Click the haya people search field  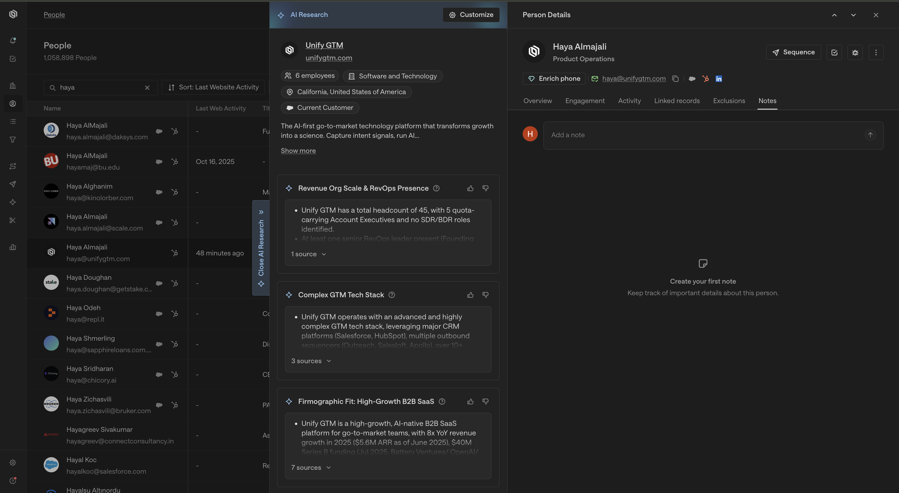pos(100,88)
